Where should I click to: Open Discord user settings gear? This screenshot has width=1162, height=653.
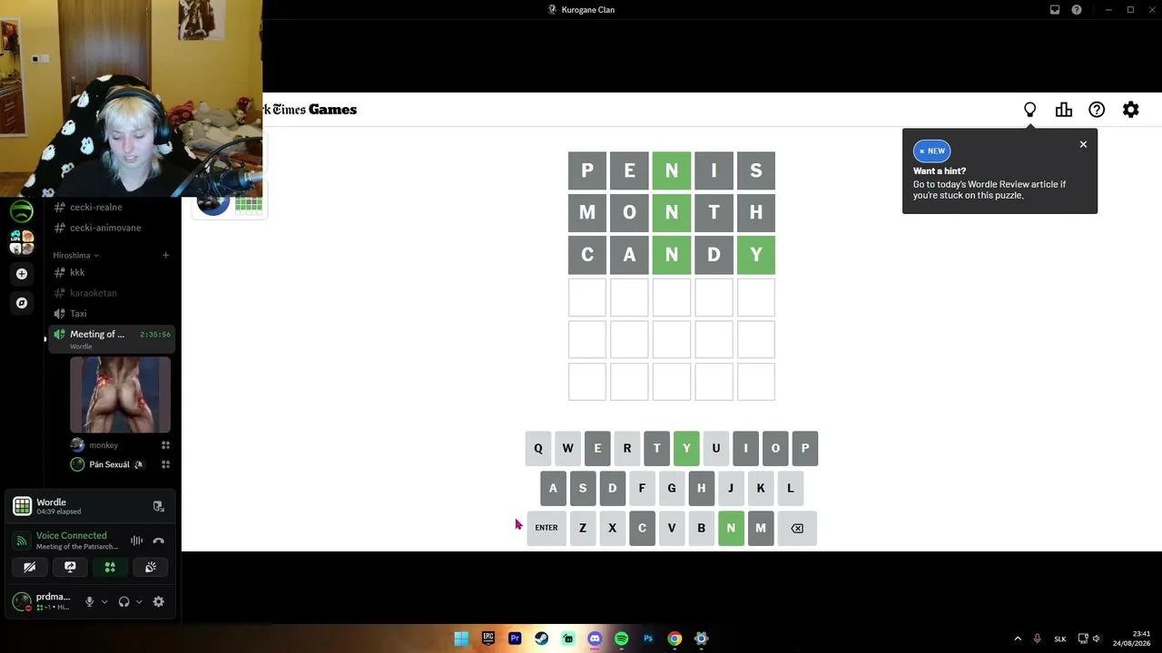[158, 601]
